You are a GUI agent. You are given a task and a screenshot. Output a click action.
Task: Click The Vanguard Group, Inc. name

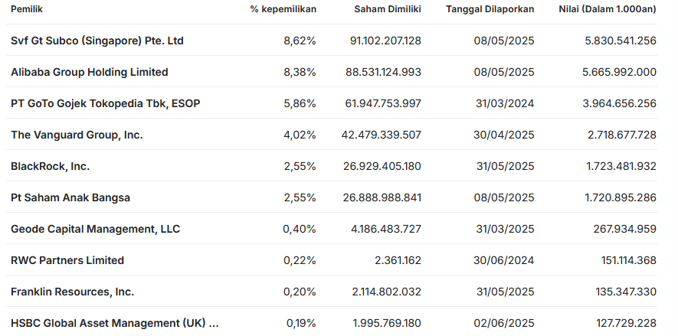77,135
